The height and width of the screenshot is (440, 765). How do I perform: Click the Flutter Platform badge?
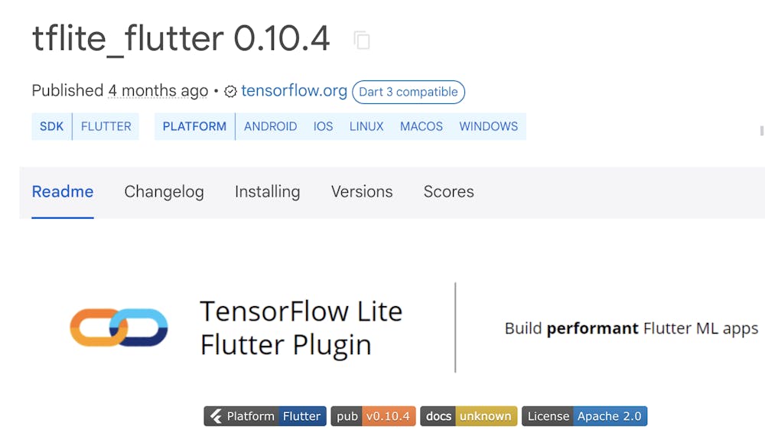point(265,416)
